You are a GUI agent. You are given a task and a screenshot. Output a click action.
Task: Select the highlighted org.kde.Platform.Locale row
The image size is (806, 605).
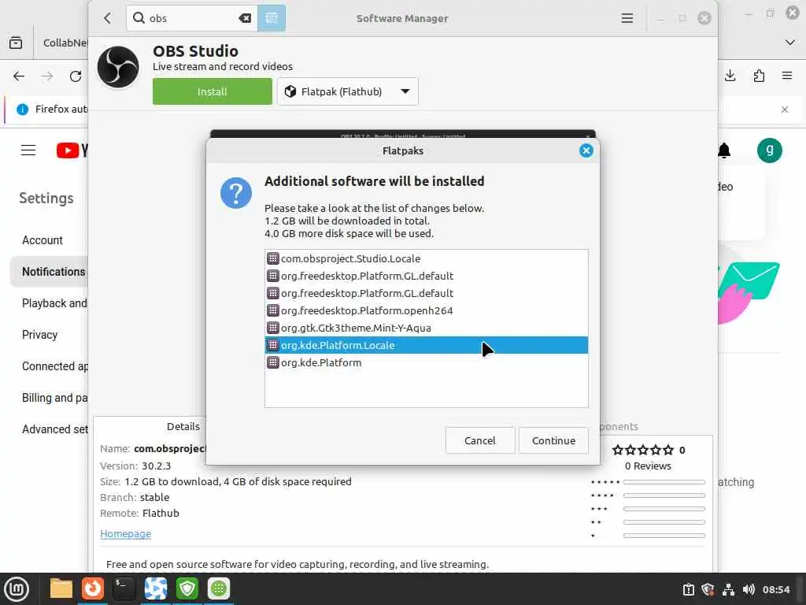pyautogui.click(x=426, y=345)
